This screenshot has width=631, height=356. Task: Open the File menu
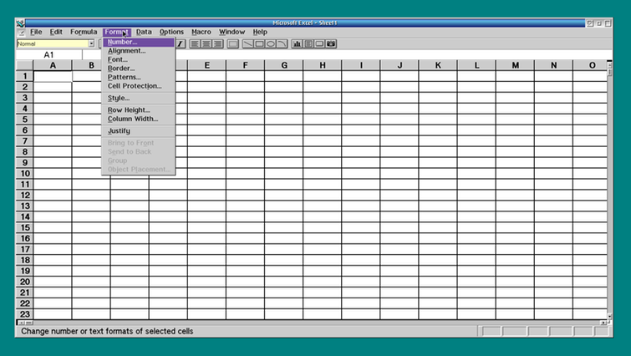click(x=36, y=32)
